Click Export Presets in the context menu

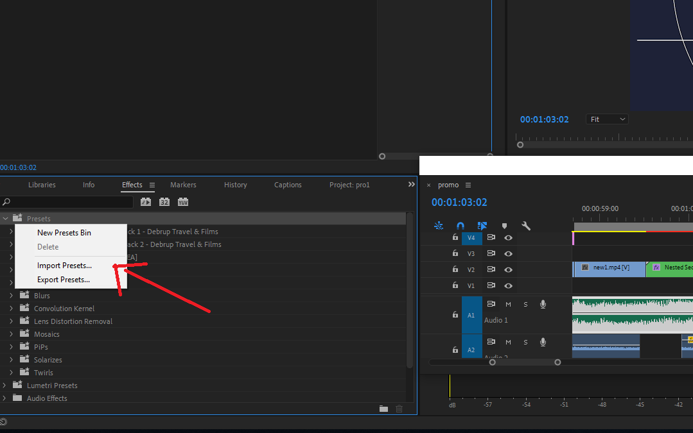point(64,279)
